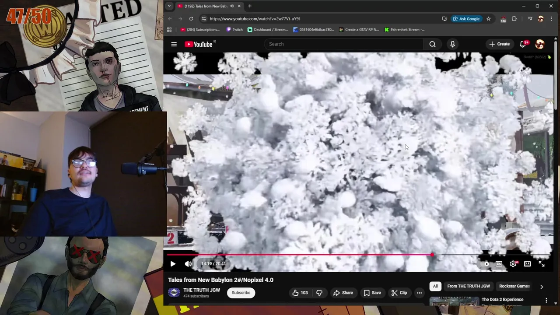Screen dimensions: 560x315
Task: Open the media control icon in toolbar
Action: (530, 19)
